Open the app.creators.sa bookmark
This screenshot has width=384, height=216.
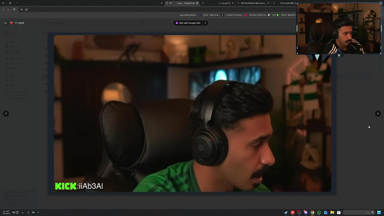(190, 15)
